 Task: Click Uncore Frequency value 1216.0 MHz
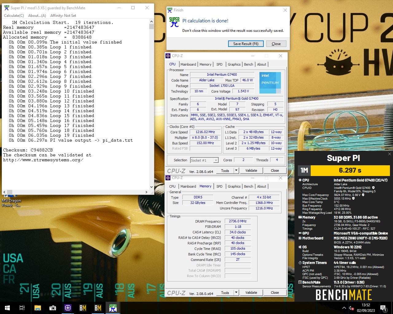pyautogui.click(x=264, y=208)
